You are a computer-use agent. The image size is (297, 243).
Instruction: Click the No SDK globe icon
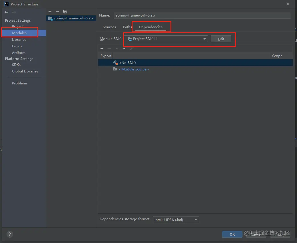tap(115, 62)
